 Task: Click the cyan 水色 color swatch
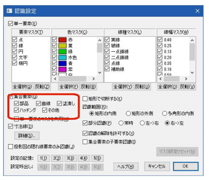coord(62,57)
